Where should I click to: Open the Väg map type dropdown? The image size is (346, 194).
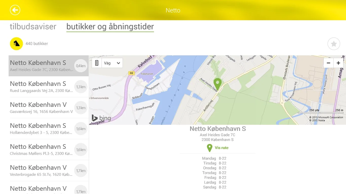[112, 63]
